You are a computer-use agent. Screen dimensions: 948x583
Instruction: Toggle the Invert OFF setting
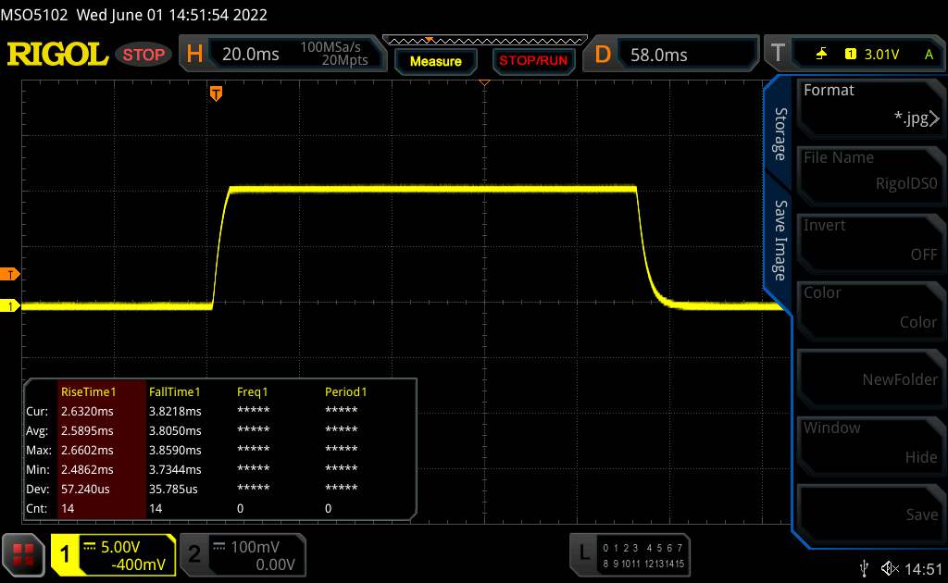[870, 240]
